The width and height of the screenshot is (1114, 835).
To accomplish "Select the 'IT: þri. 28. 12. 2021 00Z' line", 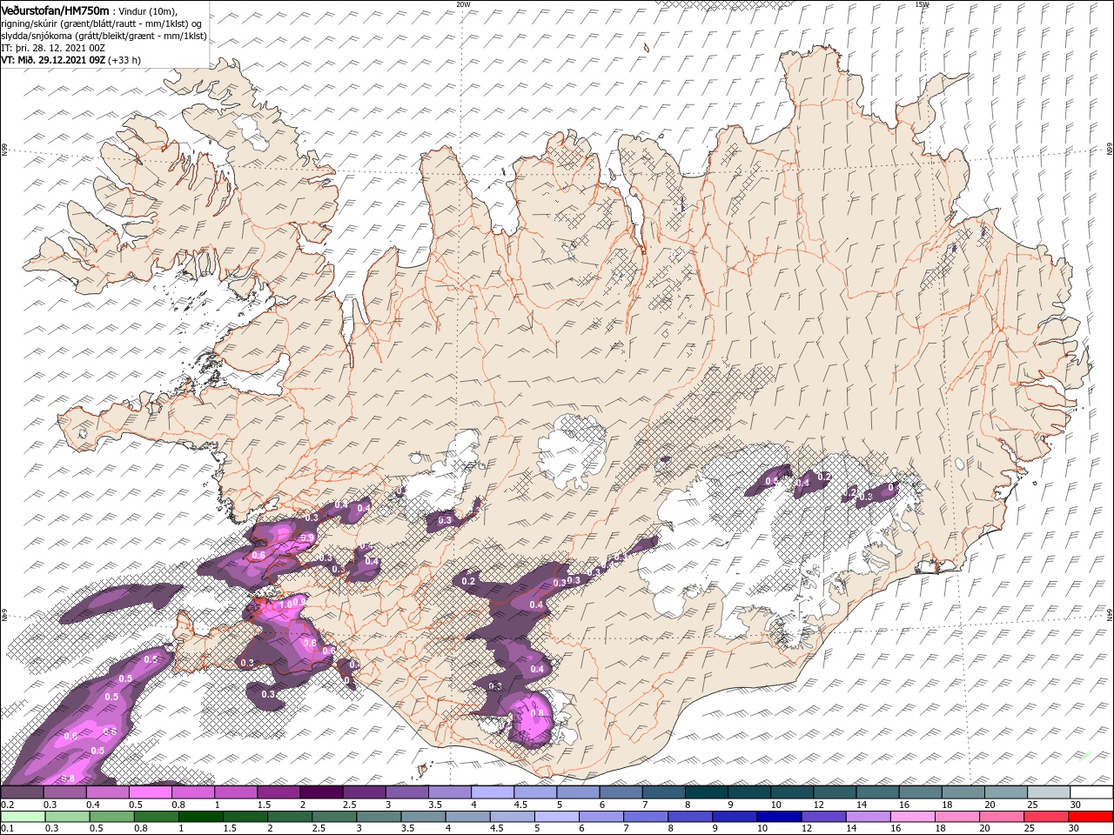I will (53, 48).
